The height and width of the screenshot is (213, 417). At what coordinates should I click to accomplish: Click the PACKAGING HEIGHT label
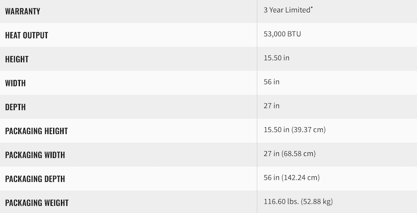click(x=36, y=131)
